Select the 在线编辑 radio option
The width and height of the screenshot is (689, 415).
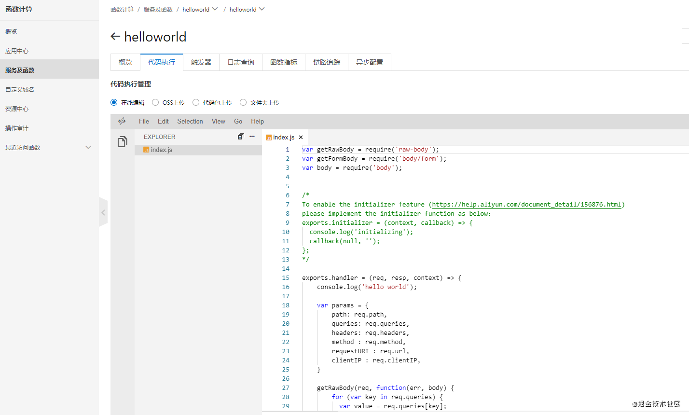pyautogui.click(x=114, y=102)
